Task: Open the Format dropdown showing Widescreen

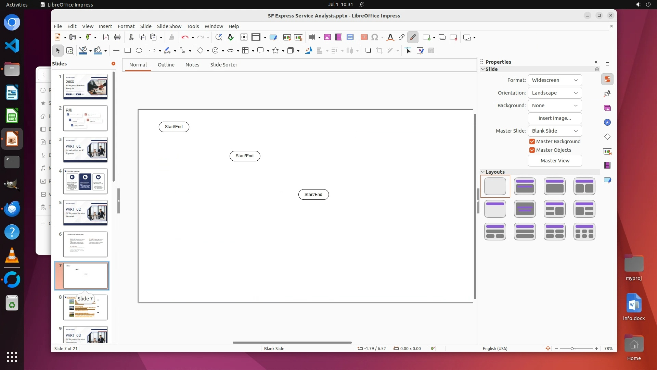Action: coord(554,80)
